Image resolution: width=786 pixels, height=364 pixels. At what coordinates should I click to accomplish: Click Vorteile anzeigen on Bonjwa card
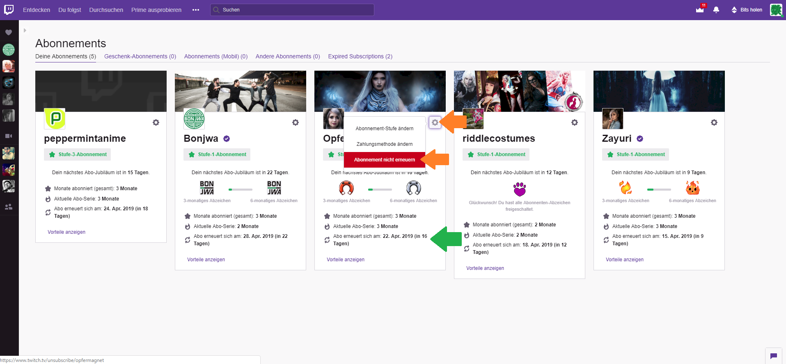click(x=206, y=260)
